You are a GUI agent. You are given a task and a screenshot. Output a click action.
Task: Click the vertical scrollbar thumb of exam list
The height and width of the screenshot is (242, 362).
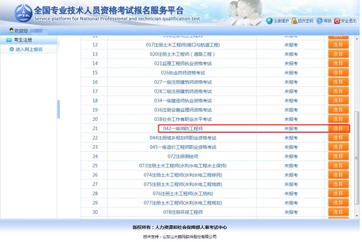tap(357, 158)
